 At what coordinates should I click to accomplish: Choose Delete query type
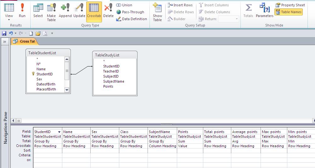tap(108, 10)
